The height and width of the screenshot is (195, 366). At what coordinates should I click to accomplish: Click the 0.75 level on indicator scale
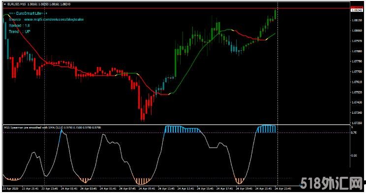click(x=354, y=132)
